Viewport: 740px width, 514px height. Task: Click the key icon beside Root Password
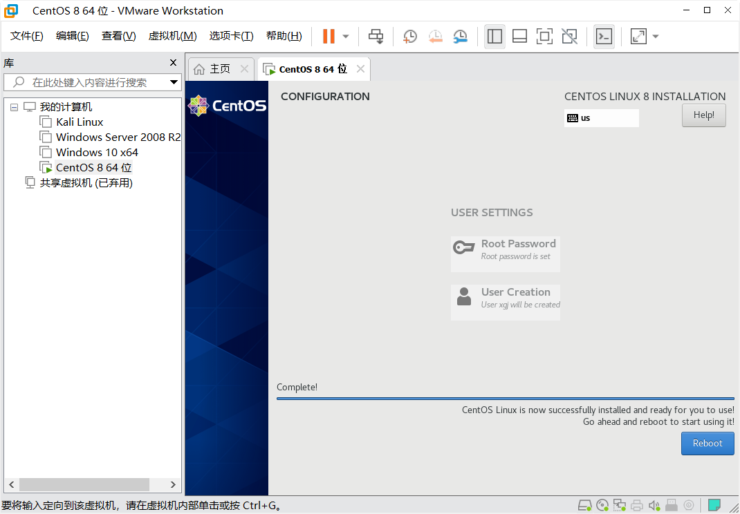click(463, 247)
